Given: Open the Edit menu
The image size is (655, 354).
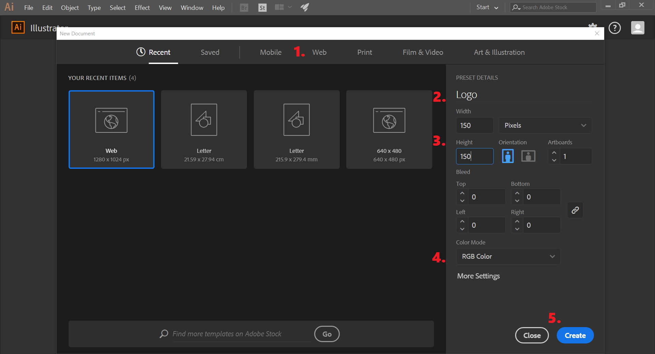Looking at the screenshot, I should point(47,7).
